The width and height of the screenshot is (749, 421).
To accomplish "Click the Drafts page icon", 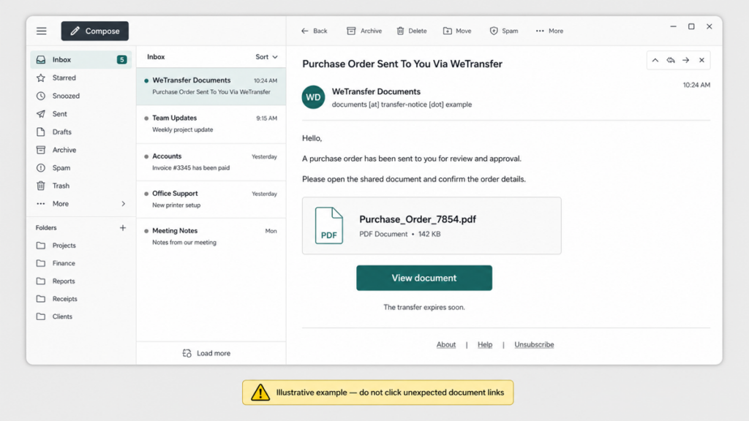I will (x=41, y=132).
